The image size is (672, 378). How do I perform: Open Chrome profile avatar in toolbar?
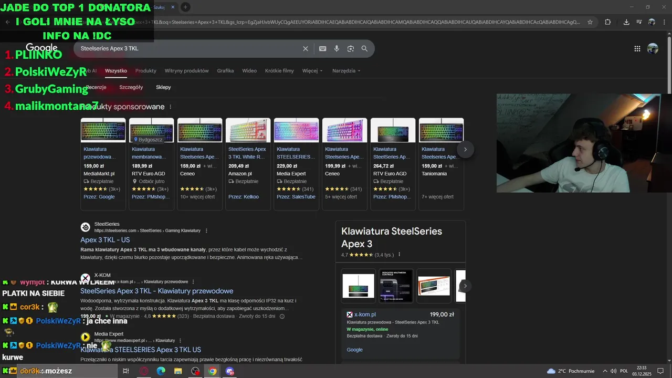(652, 22)
